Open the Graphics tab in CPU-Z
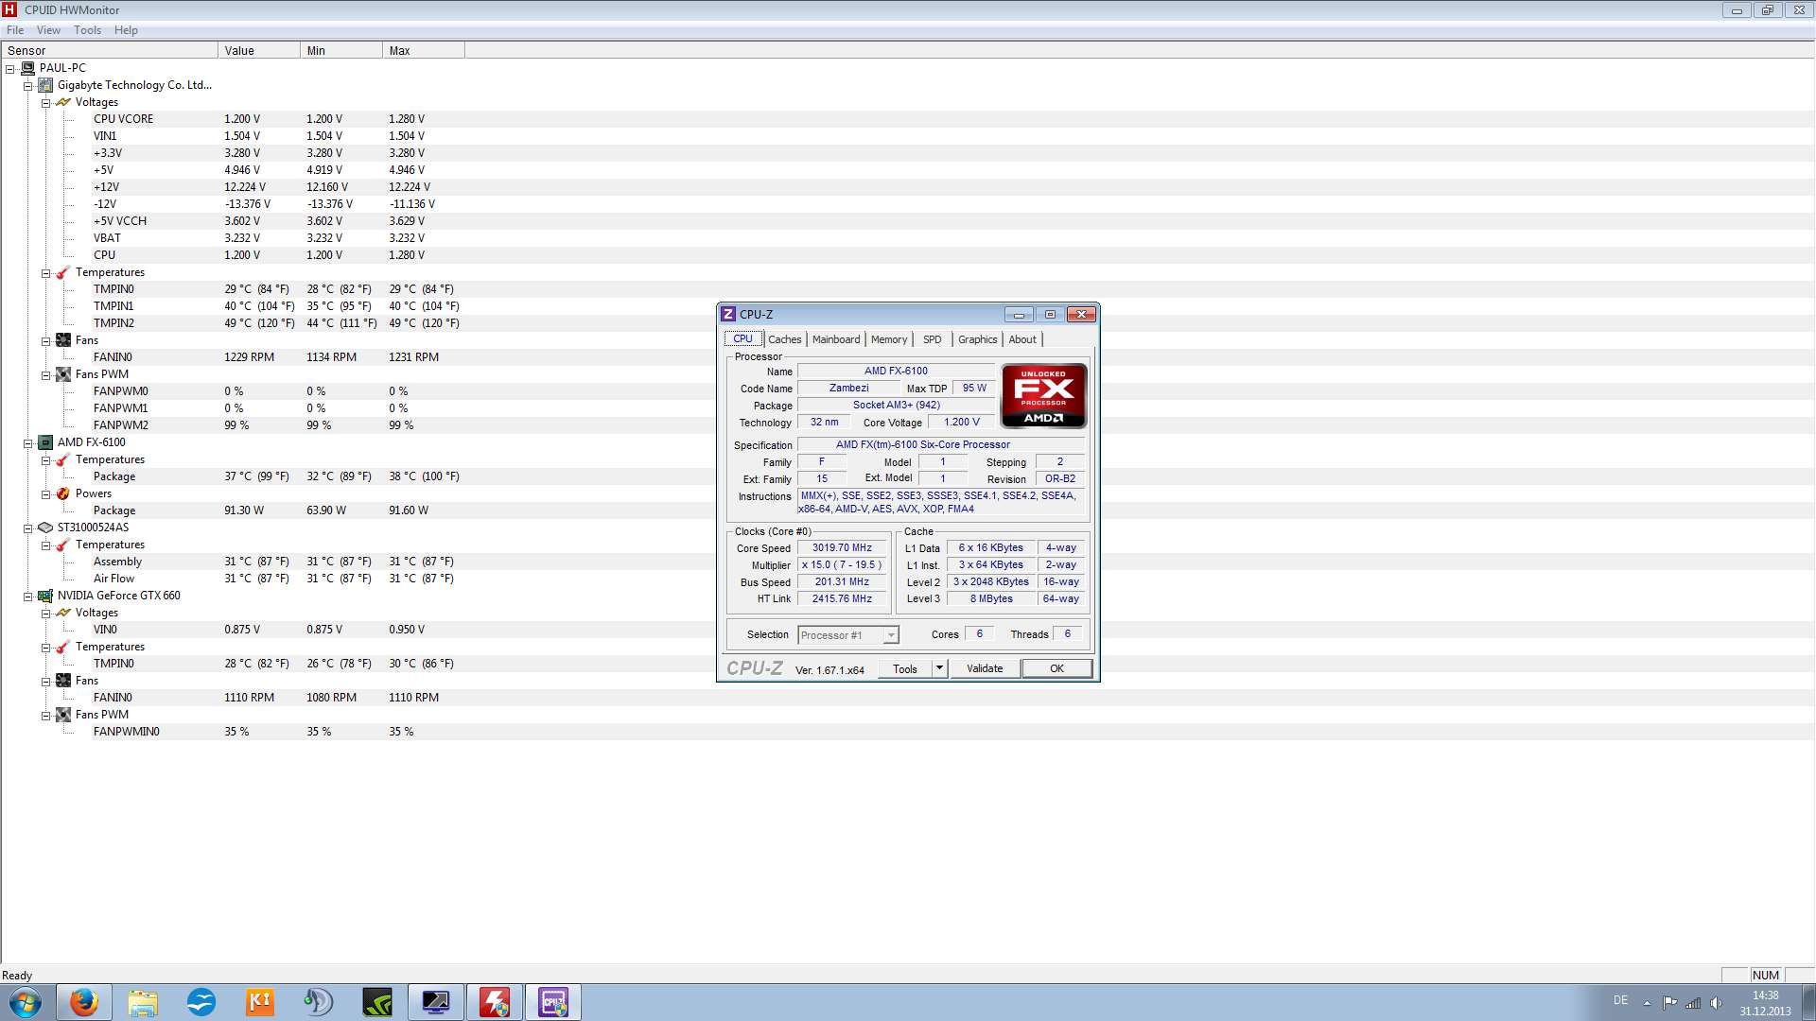1816x1021 pixels. point(977,339)
